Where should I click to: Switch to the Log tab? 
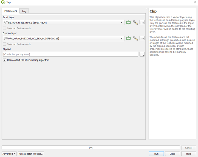coord(24,11)
